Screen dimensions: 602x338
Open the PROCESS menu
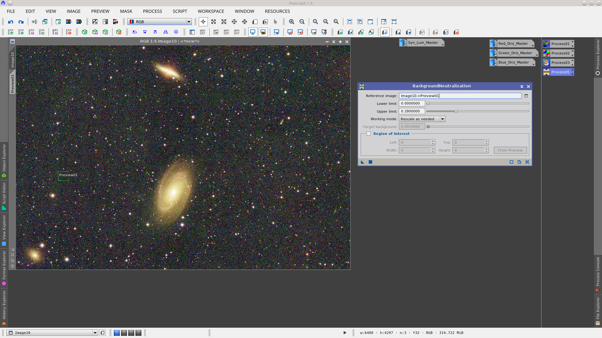[x=152, y=11]
